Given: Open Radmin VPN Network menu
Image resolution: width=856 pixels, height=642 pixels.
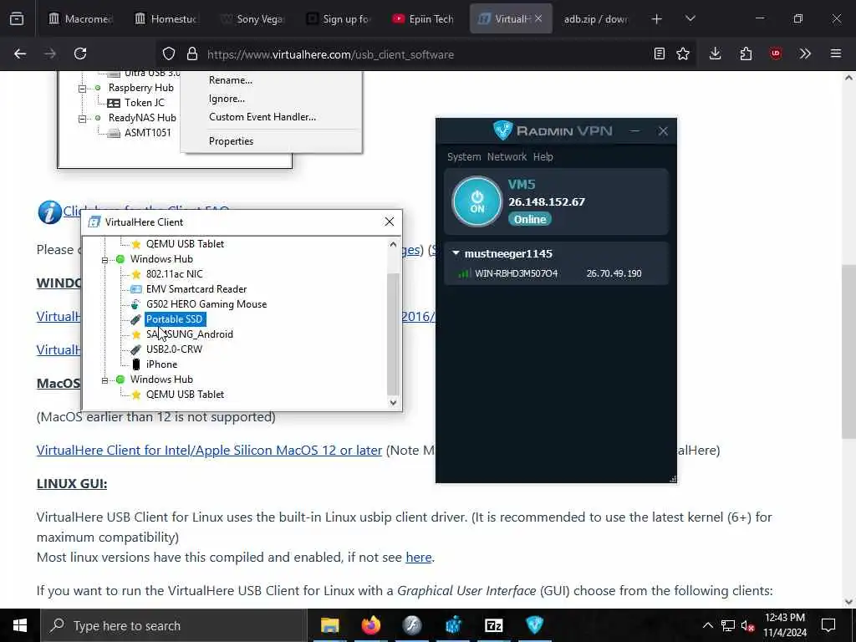Looking at the screenshot, I should 507,156.
